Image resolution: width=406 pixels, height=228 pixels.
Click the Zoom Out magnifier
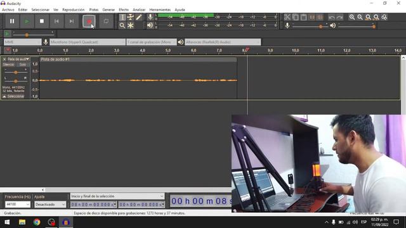pyautogui.click(x=360, y=17)
